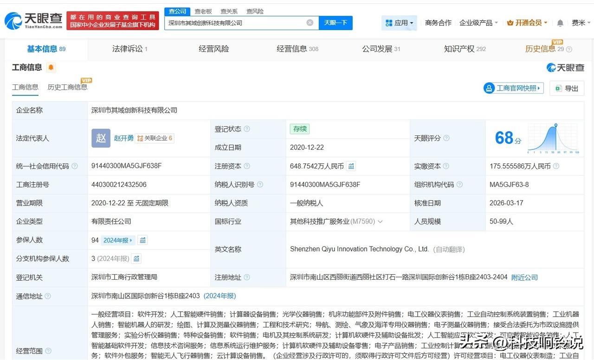
Task: Switch to the 经营信息 308 tab
Action: pos(297,49)
